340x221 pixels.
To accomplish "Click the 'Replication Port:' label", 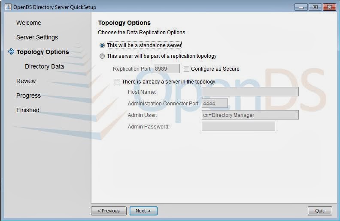I will pos(132,69).
